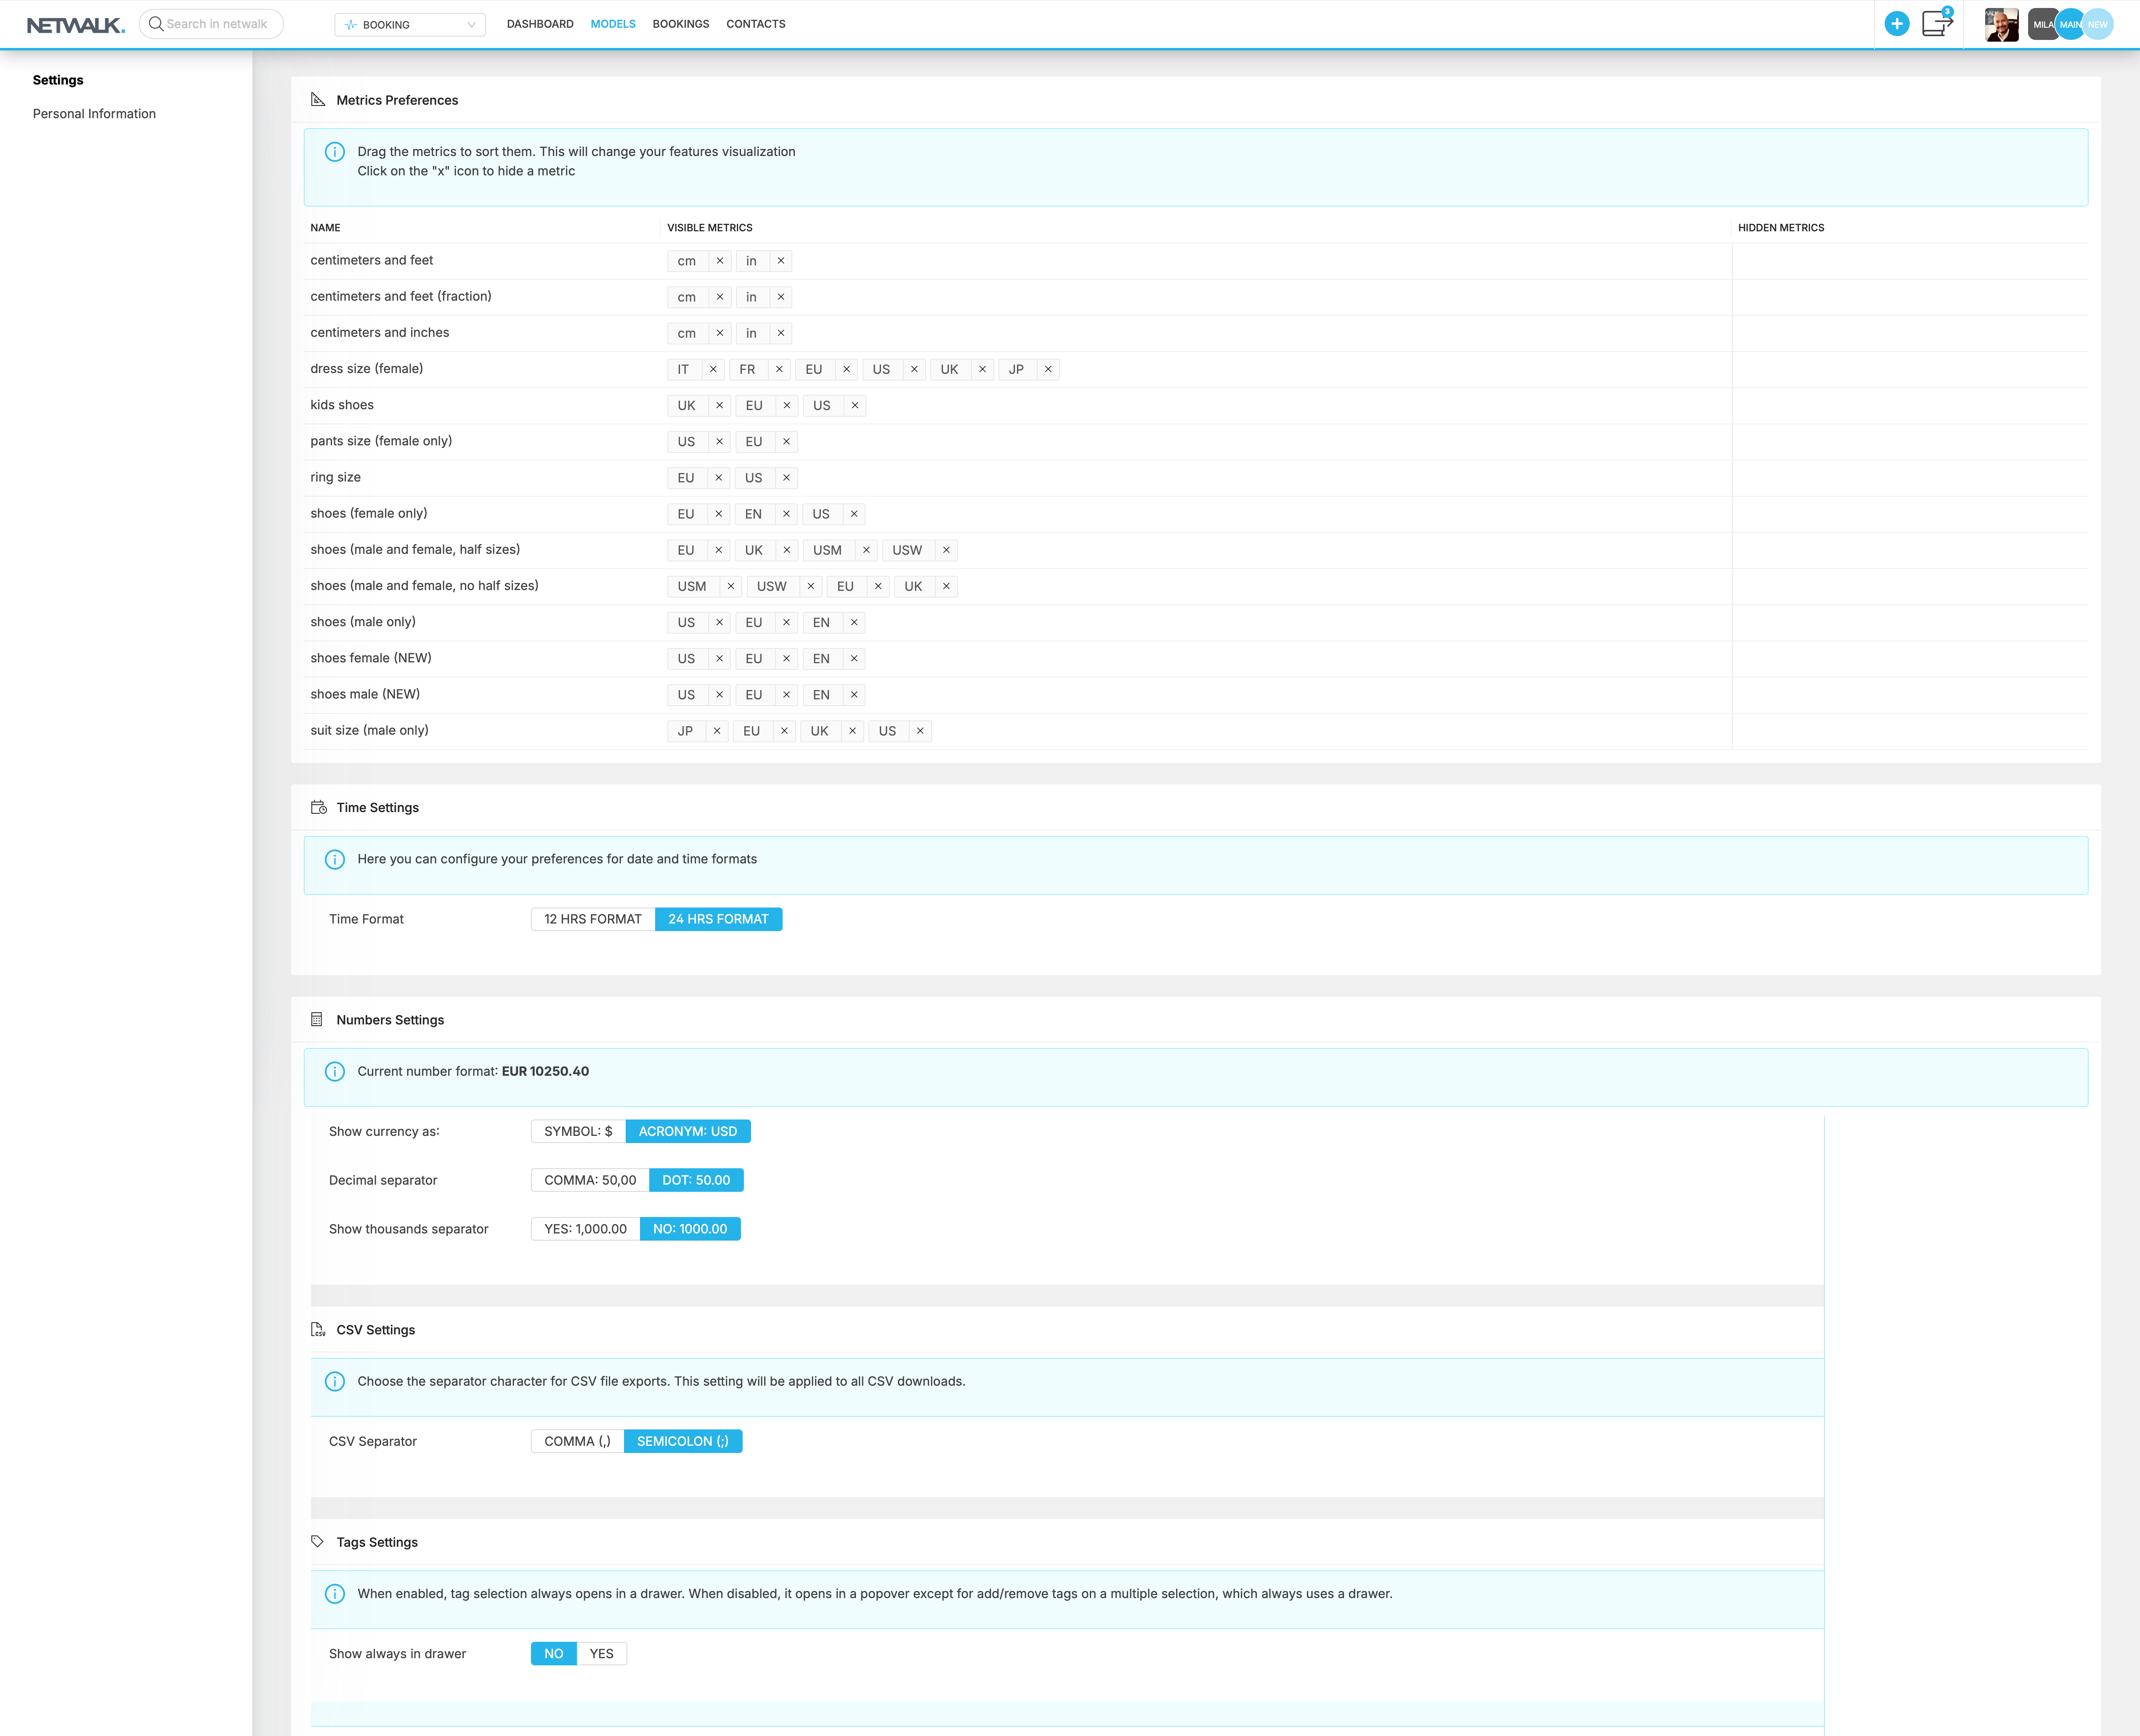Show currency as SYMBOL: $
The height and width of the screenshot is (1736, 2140).
pos(578,1131)
